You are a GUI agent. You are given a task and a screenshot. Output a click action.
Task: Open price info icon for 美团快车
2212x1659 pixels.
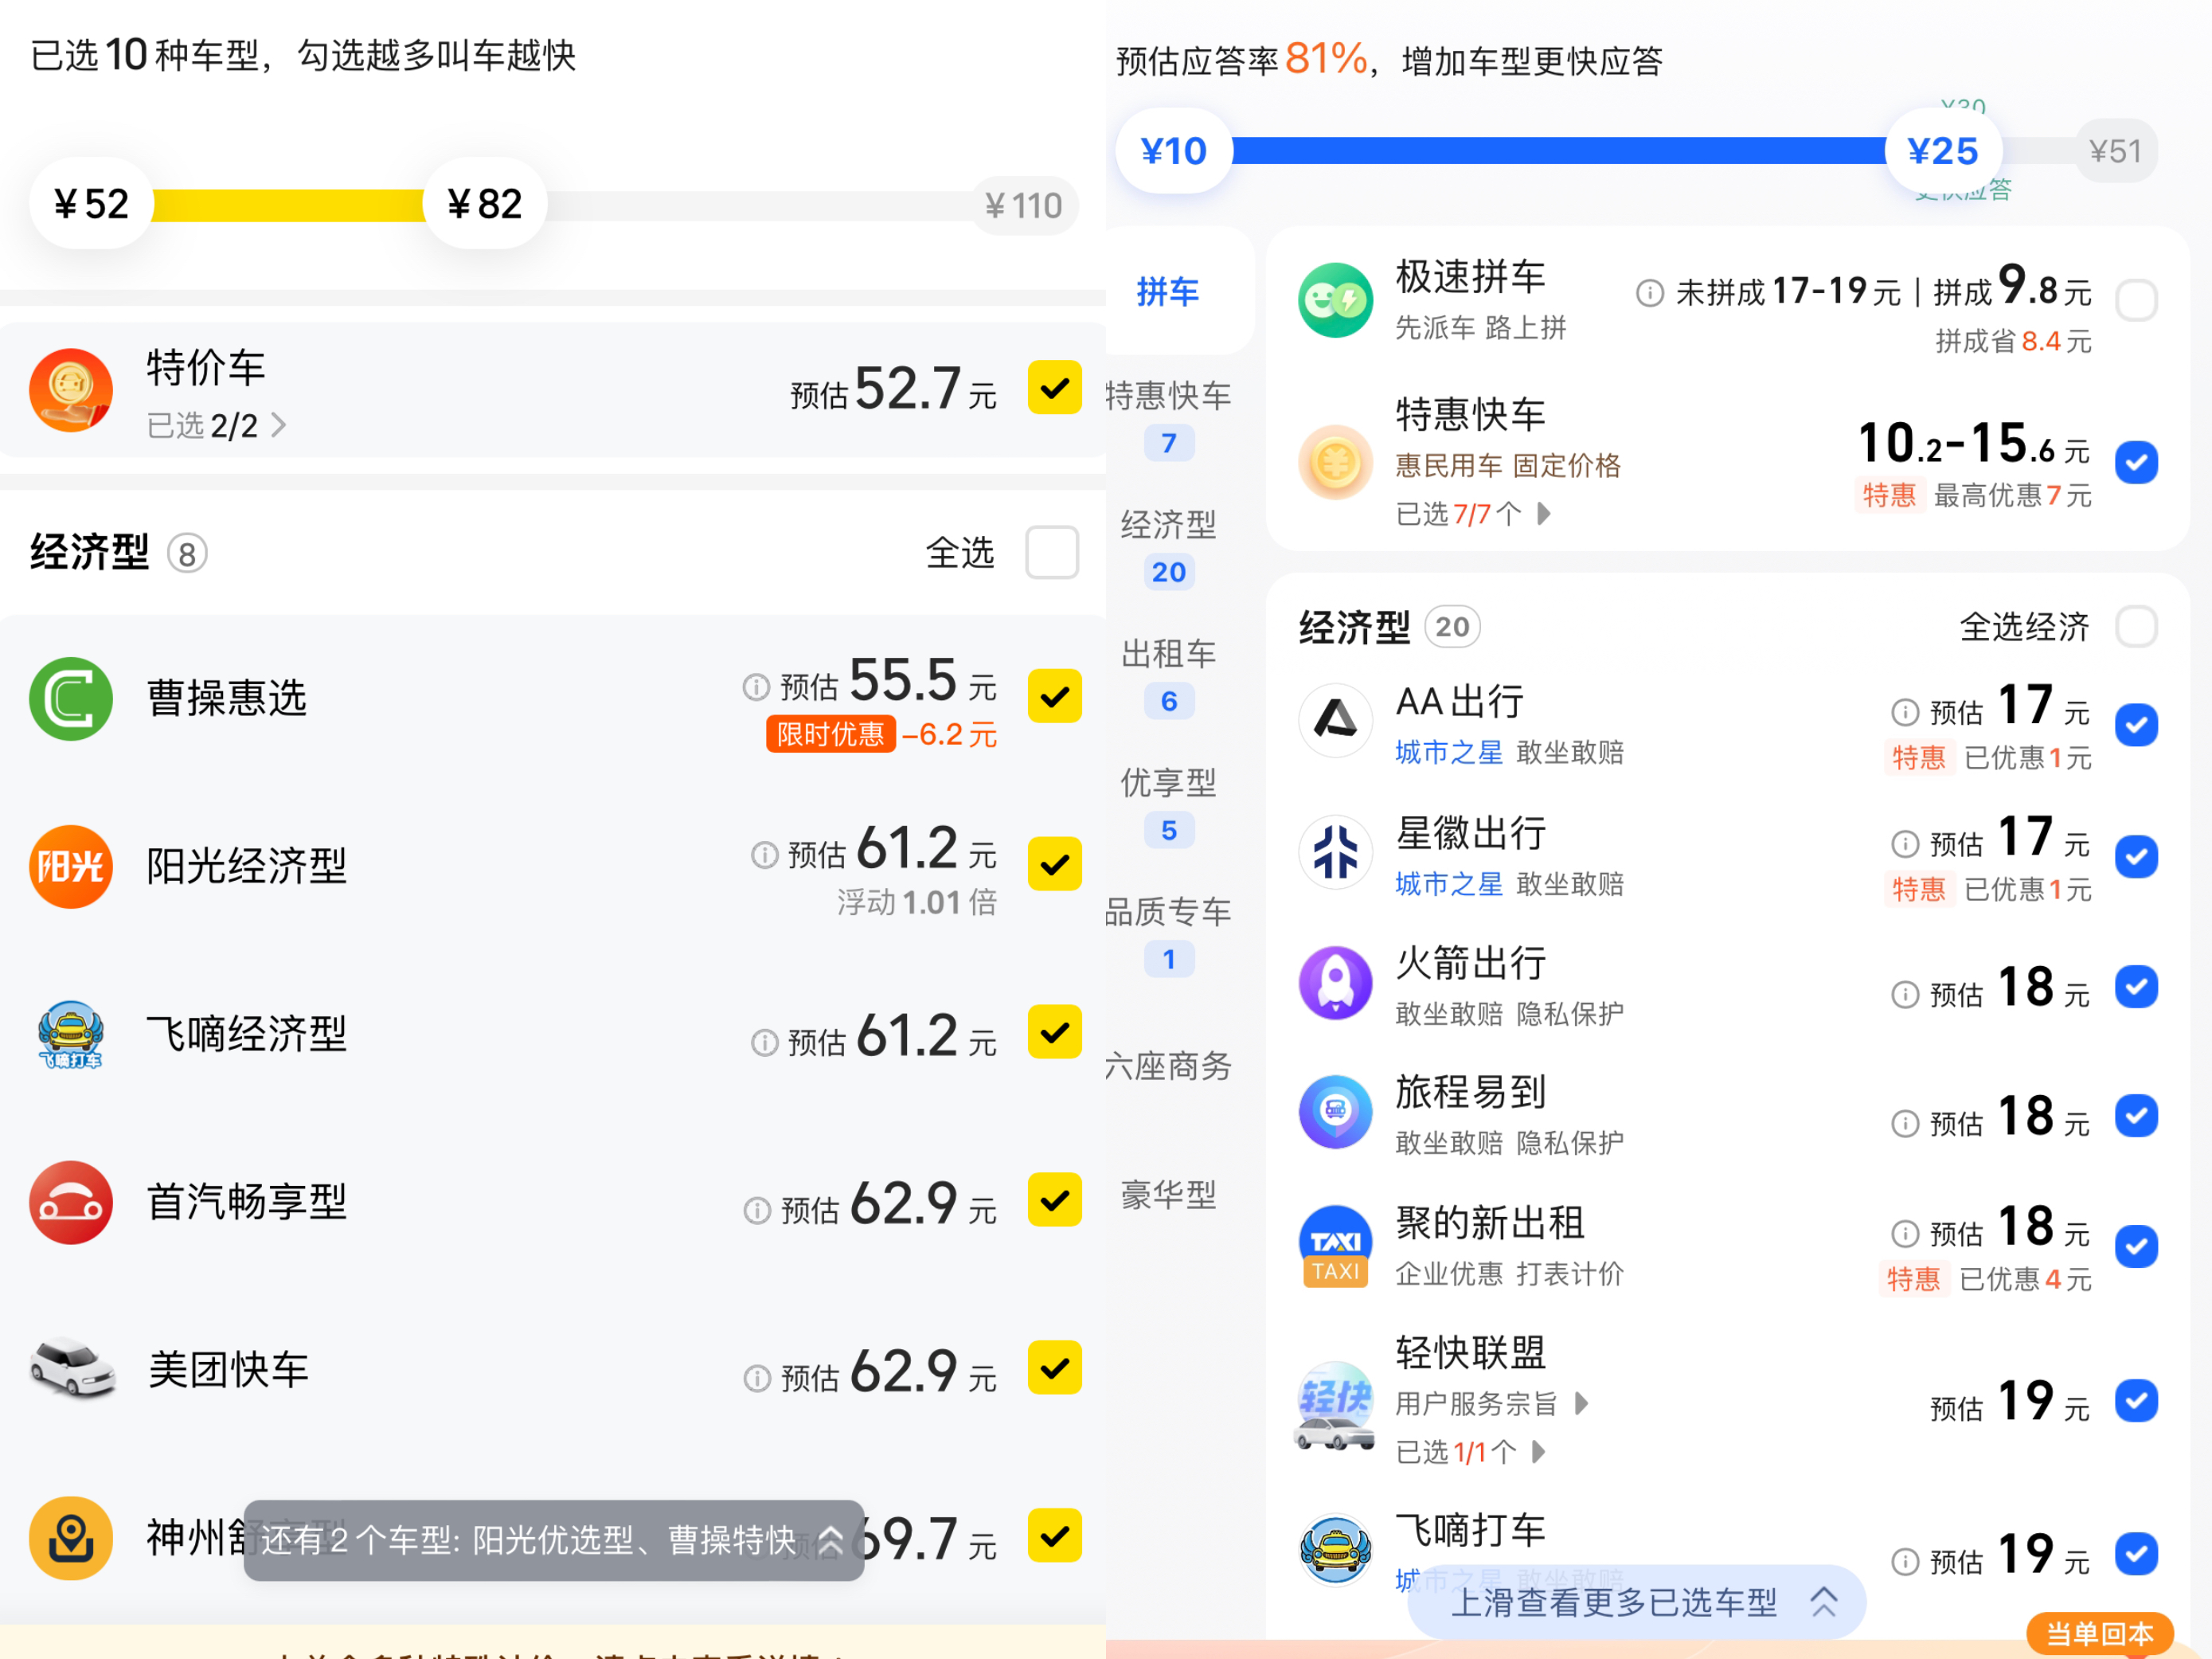(x=757, y=1379)
